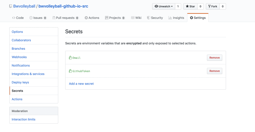This screenshot has height=132, width=255.
Task: Click the Projects count badge
Action: tap(123, 18)
